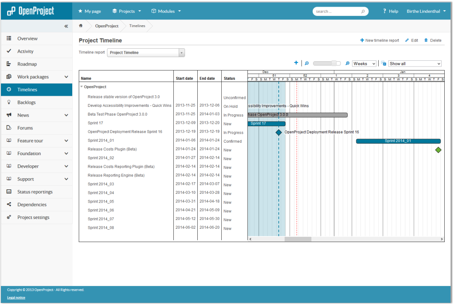Select Roadmap in the sidebar
This screenshot has width=454, height=305.
coord(36,64)
